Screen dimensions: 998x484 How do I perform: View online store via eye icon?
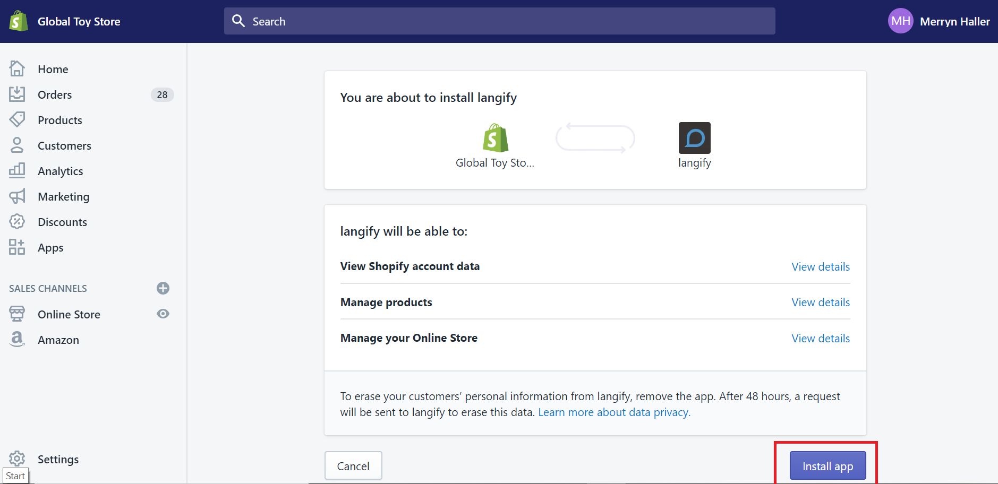163,314
